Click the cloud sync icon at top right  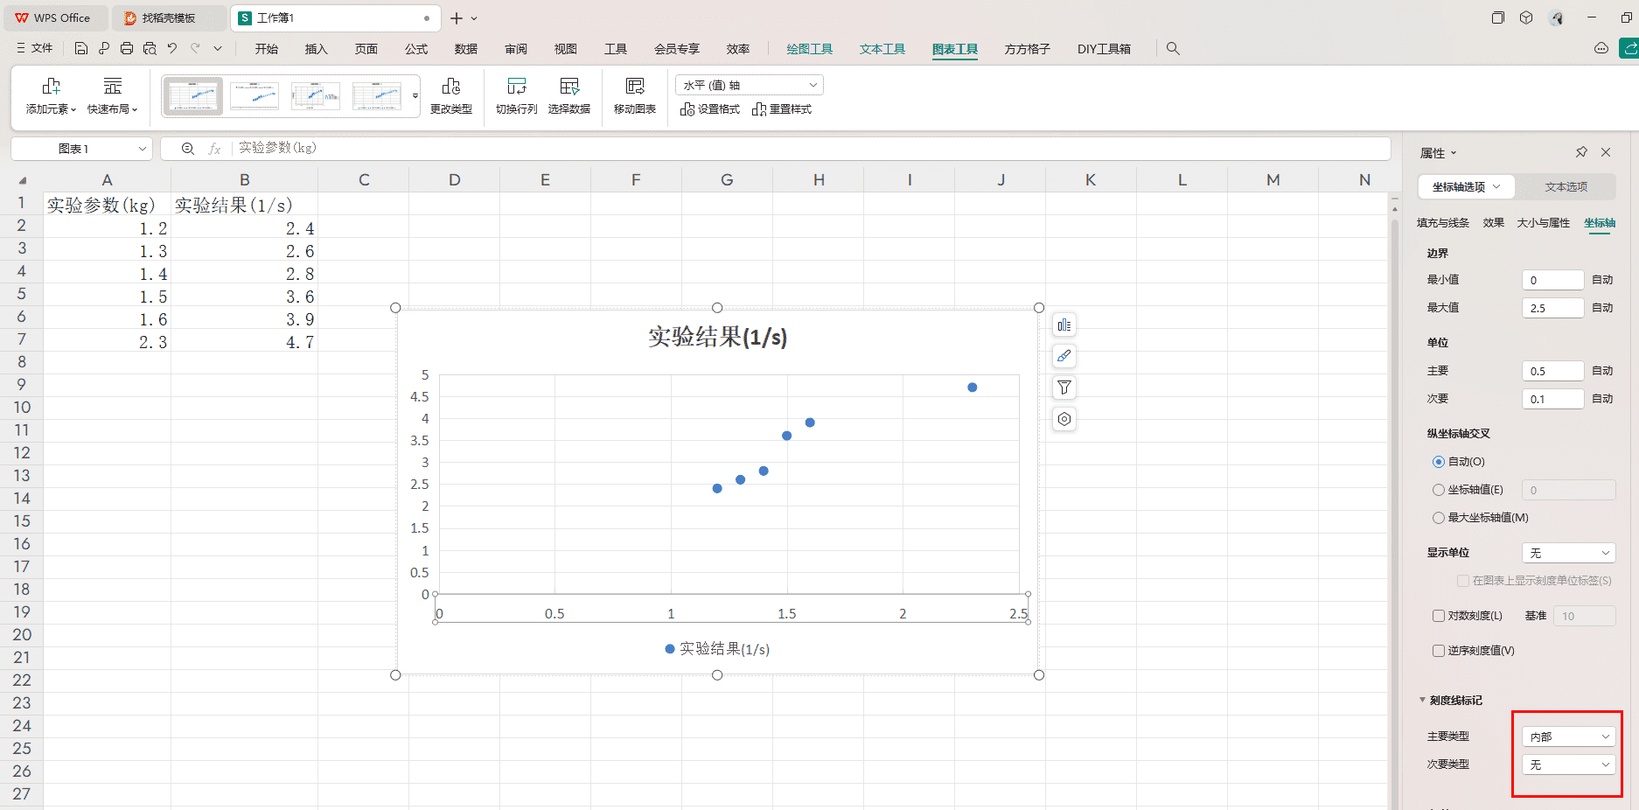[1601, 49]
